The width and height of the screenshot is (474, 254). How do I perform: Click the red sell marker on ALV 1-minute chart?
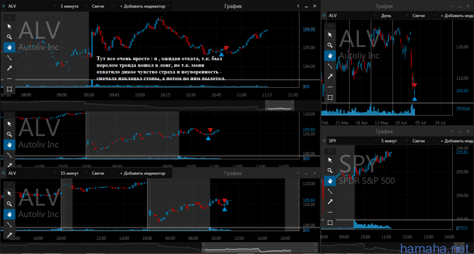(226, 48)
